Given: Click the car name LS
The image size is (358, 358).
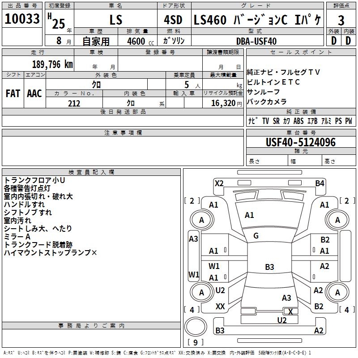Looking at the screenshot, I should coord(116,20).
